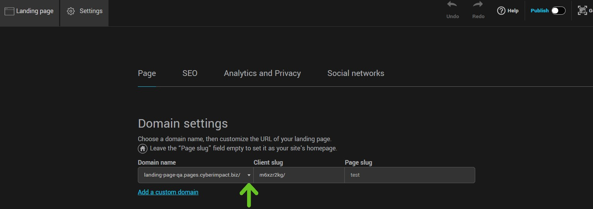Open the Analytics and Privacy tab

[x=262, y=73]
